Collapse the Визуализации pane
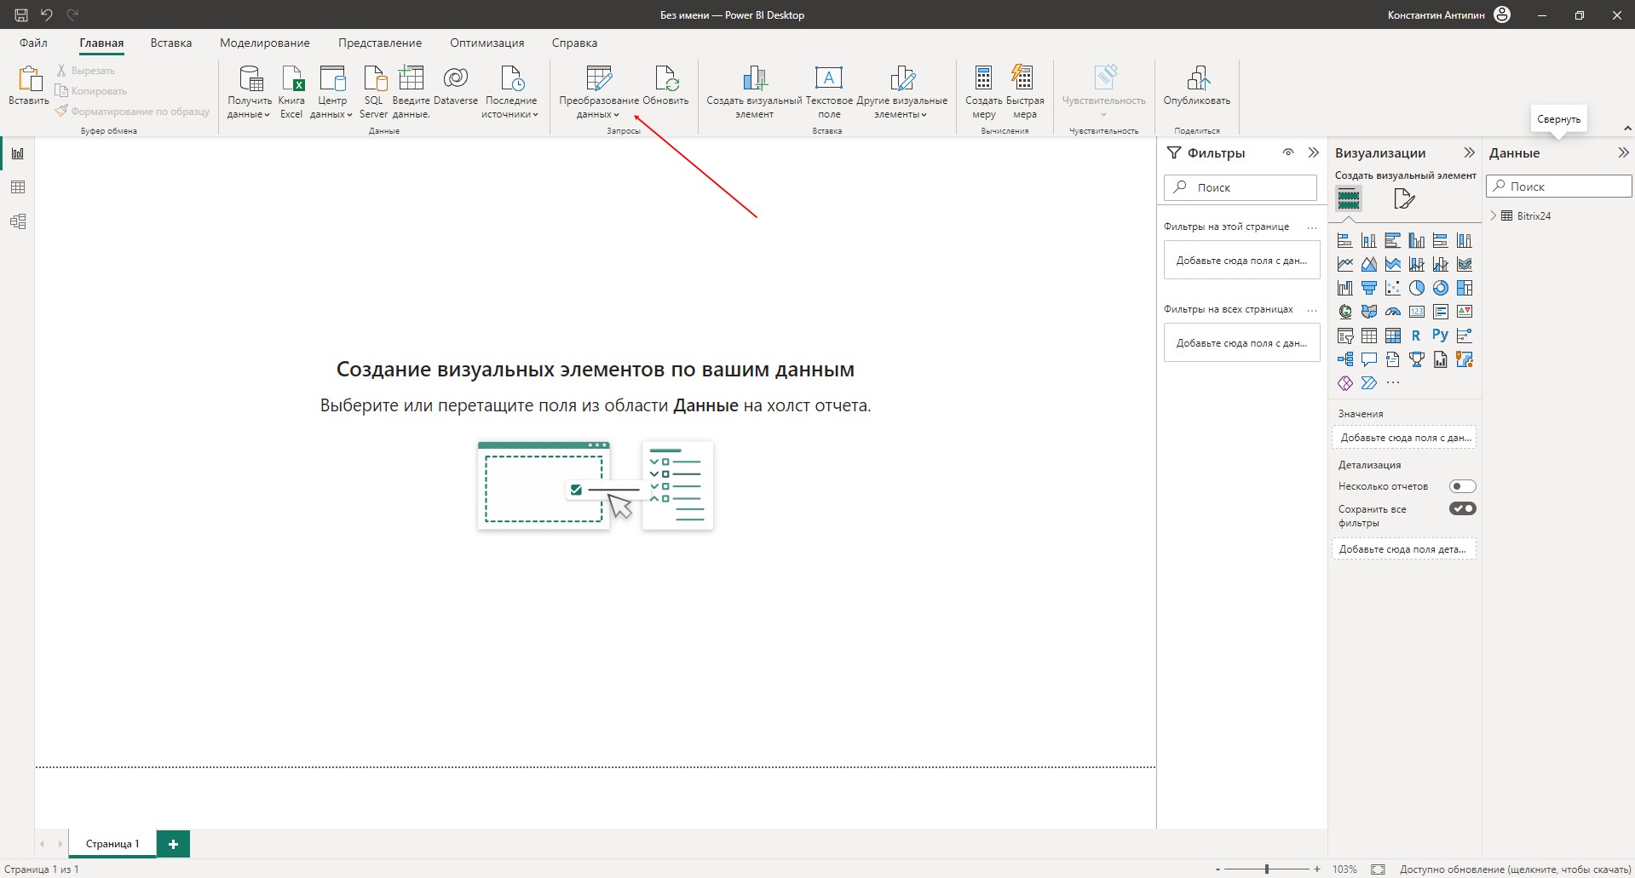 click(x=1469, y=152)
